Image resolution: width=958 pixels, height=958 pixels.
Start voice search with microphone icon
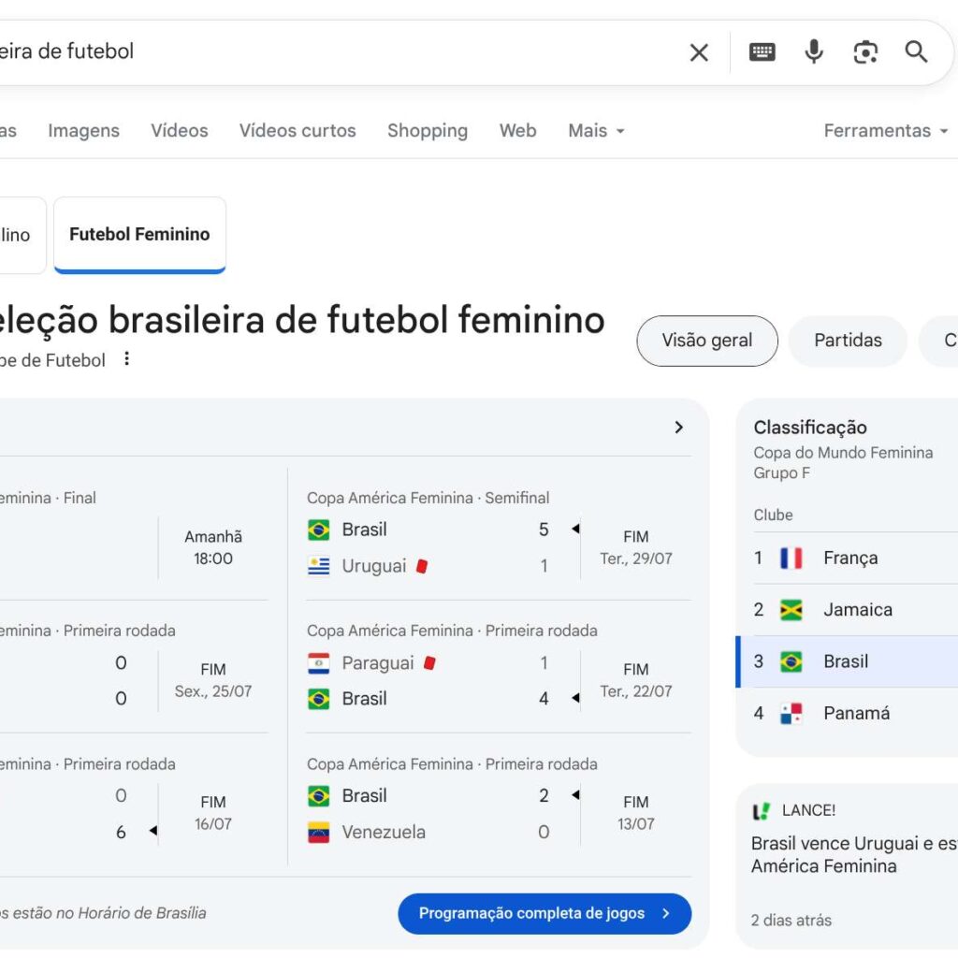click(814, 51)
